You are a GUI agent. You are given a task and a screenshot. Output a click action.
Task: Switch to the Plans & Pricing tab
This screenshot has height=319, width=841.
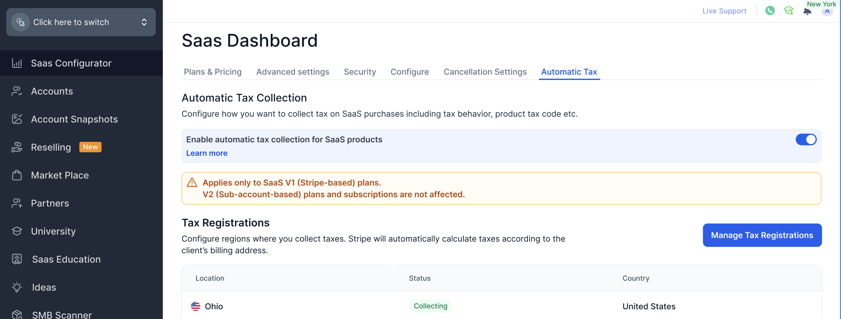point(213,72)
